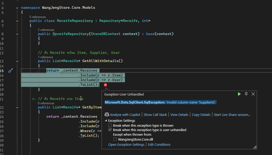Click the screwdriver quick actions icon
Image resolution: width=272 pixels, height=155 pixels.
tap(11, 71)
